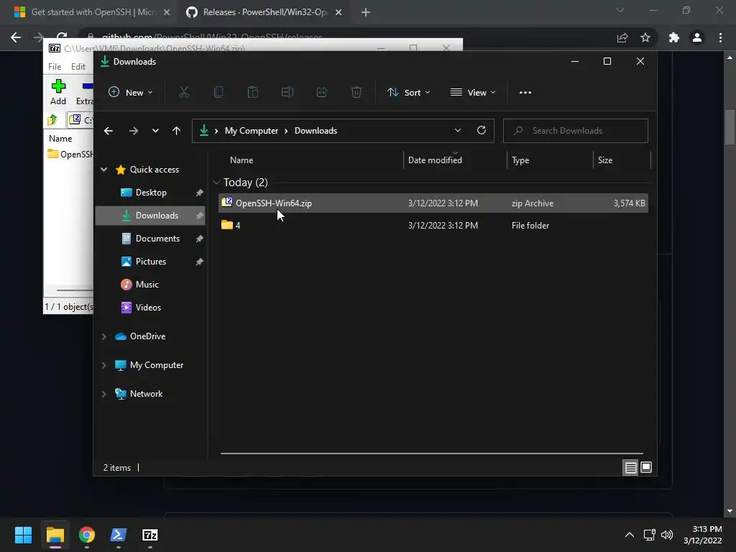Go forward in File Explorer navigation
This screenshot has width=736, height=552.
coord(134,131)
